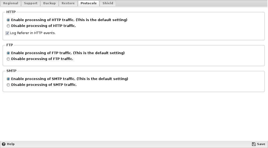Disable processing of SMTP traffic
This screenshot has height=148, width=268.
(8, 85)
